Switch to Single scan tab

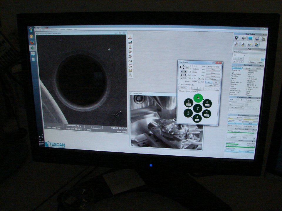(248, 68)
